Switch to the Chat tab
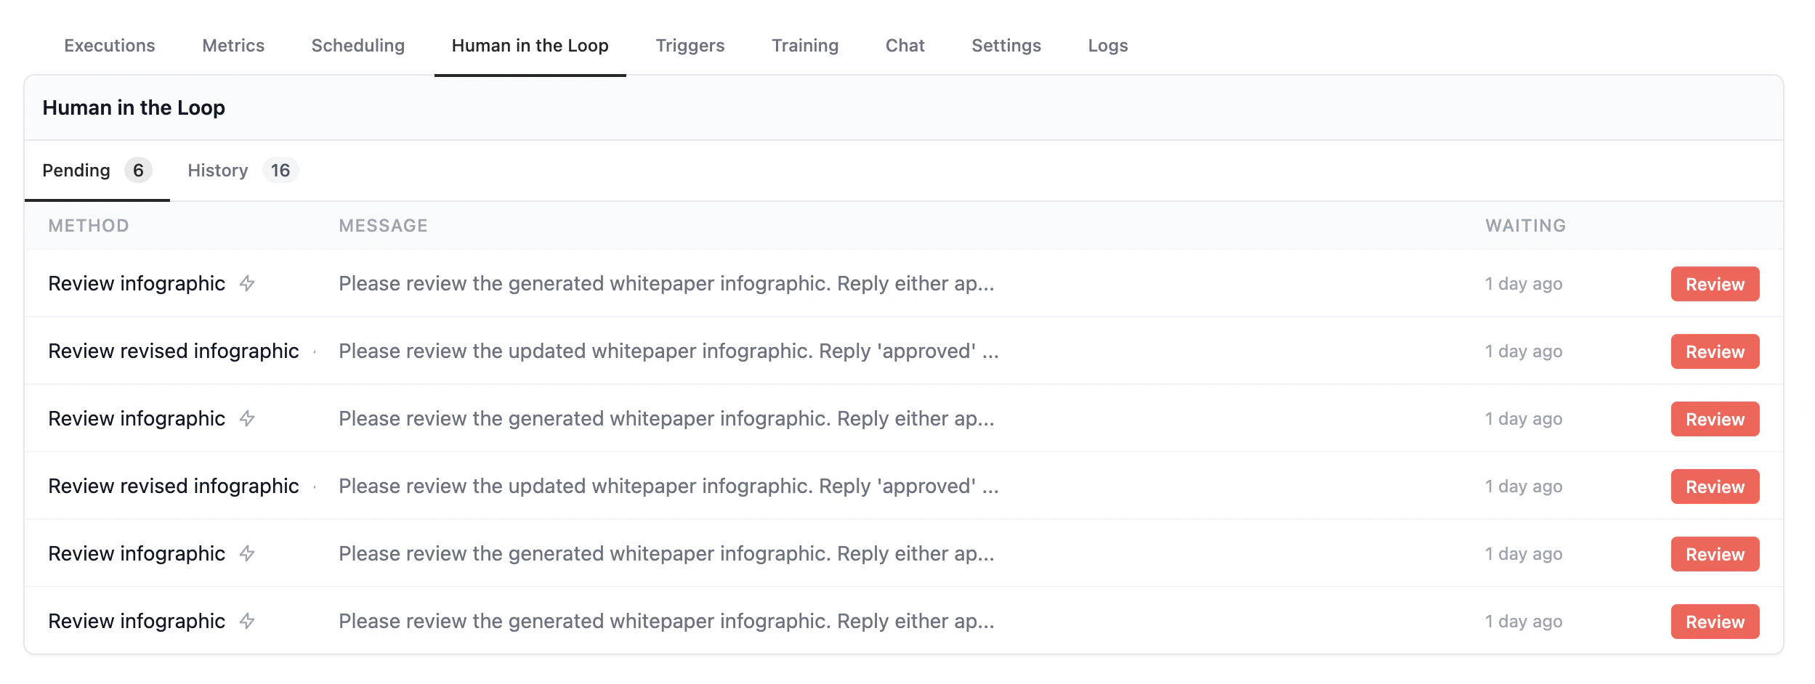Viewport: 1815px width, 684px height. [x=905, y=45]
